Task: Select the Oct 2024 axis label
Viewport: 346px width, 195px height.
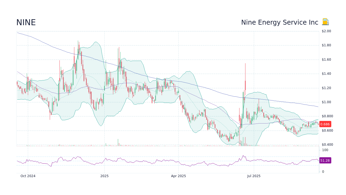Action: (x=28, y=176)
